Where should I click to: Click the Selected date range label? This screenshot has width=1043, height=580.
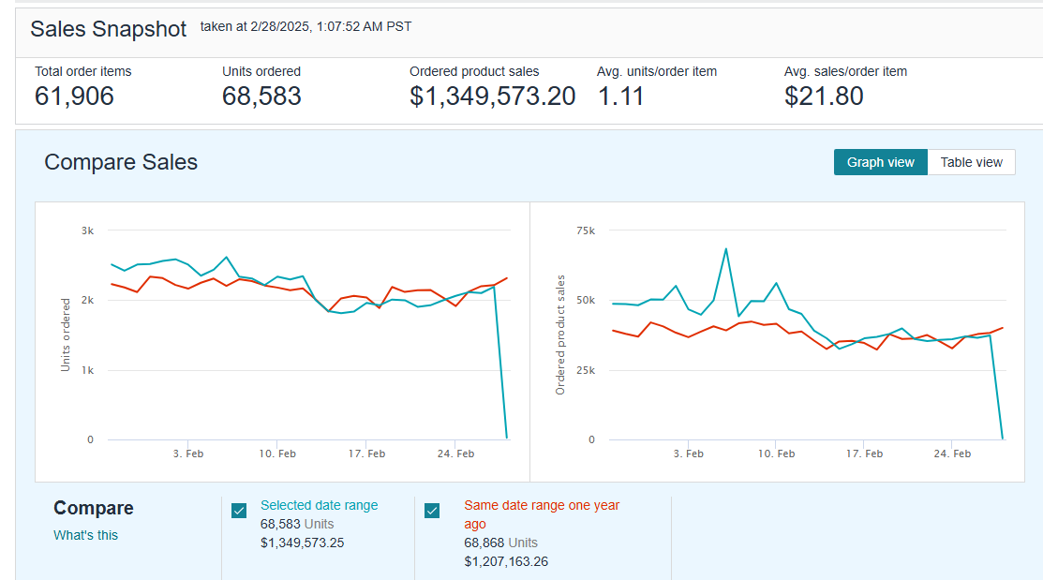point(320,505)
